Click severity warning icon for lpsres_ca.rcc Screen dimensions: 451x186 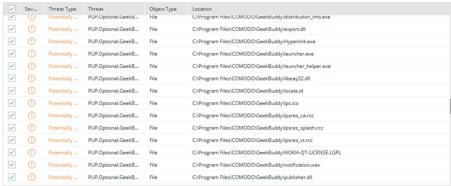pyautogui.click(x=32, y=116)
